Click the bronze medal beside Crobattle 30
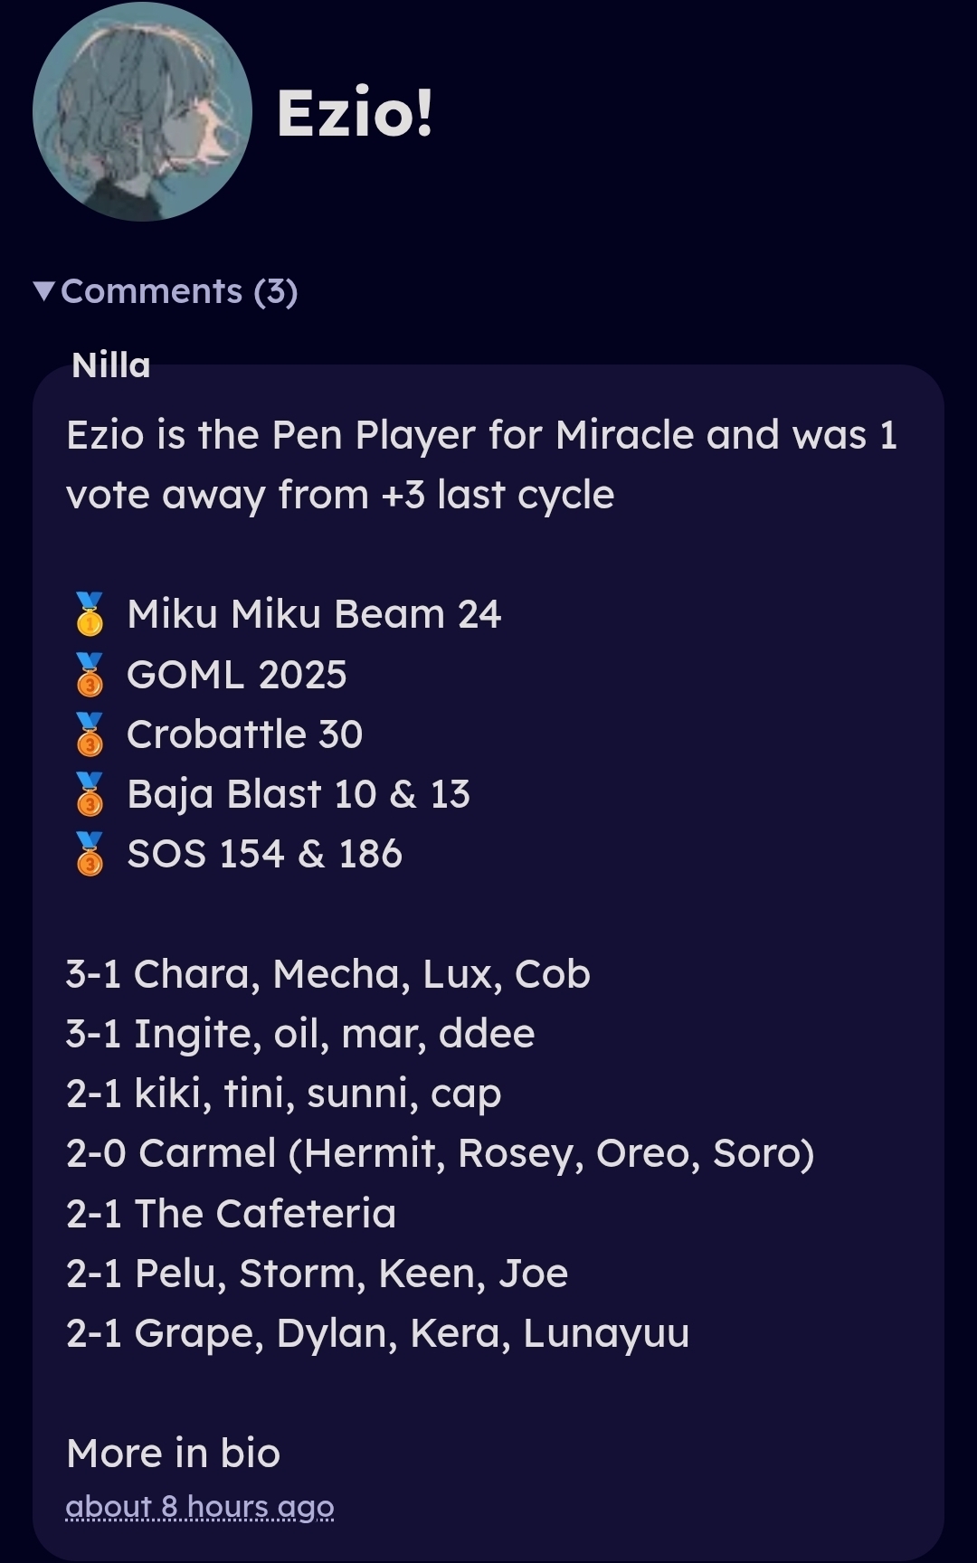The width and height of the screenshot is (977, 1563). [x=90, y=734]
